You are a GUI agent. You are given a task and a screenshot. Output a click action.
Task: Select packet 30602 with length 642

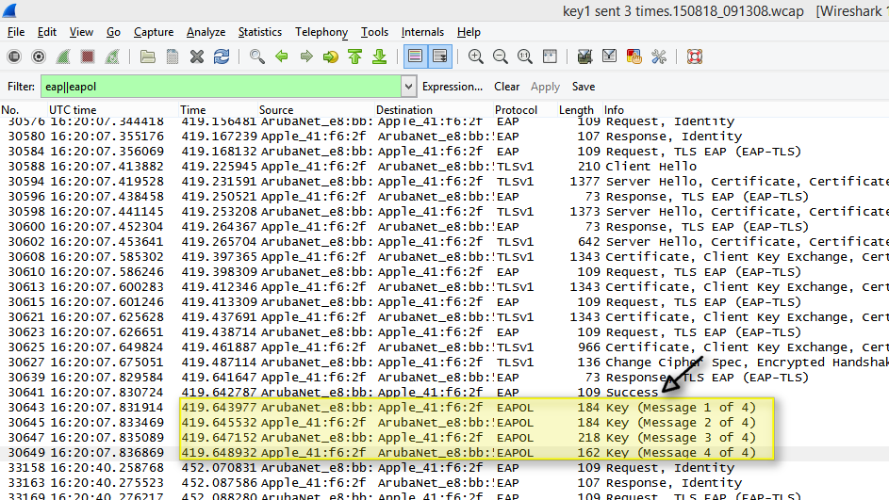[445, 242]
